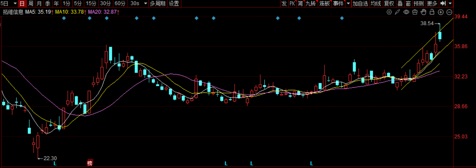Image resolution: width=476 pixels, height=168 pixels.
Task: Open the 更多 more menu
Action: (432, 3)
